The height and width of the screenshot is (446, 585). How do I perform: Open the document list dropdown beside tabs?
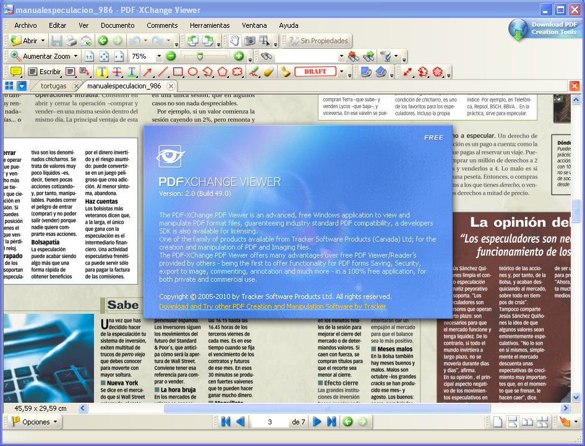point(22,86)
